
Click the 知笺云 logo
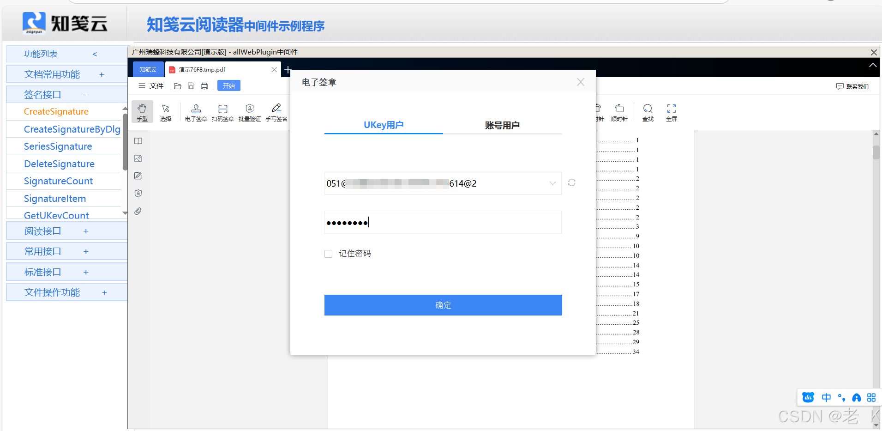click(65, 23)
